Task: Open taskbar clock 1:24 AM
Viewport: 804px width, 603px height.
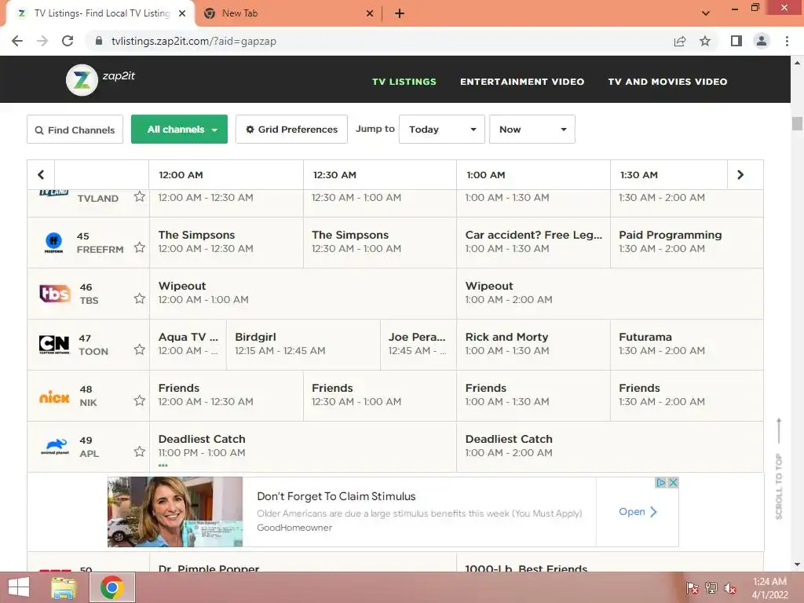Action: (x=769, y=588)
